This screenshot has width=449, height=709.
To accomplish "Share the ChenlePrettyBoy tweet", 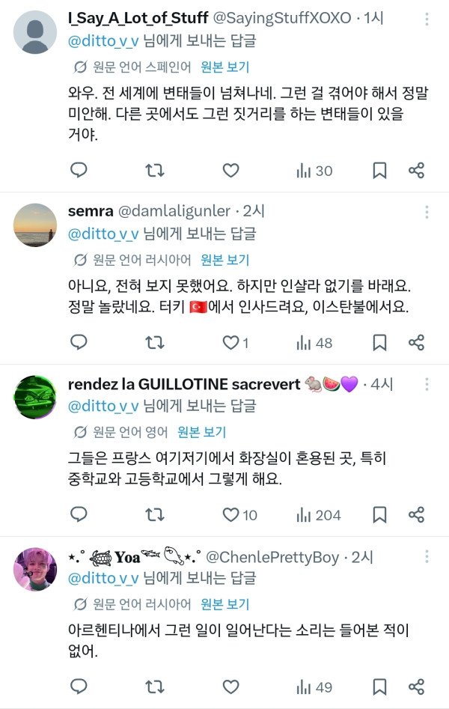I will [x=417, y=687].
